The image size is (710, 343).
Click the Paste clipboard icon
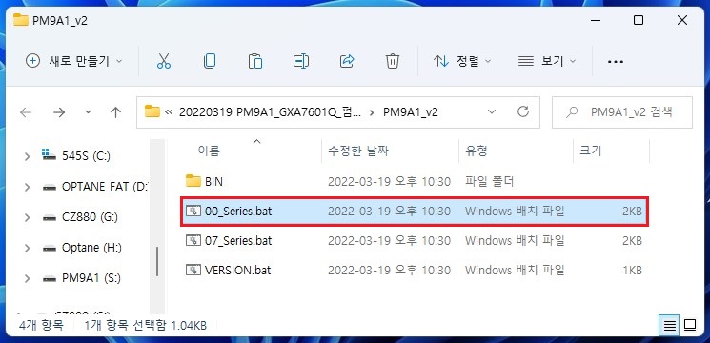(x=255, y=61)
